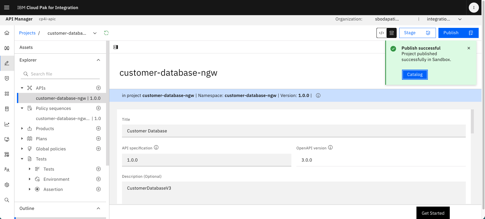Switch to source code view

click(x=381, y=33)
